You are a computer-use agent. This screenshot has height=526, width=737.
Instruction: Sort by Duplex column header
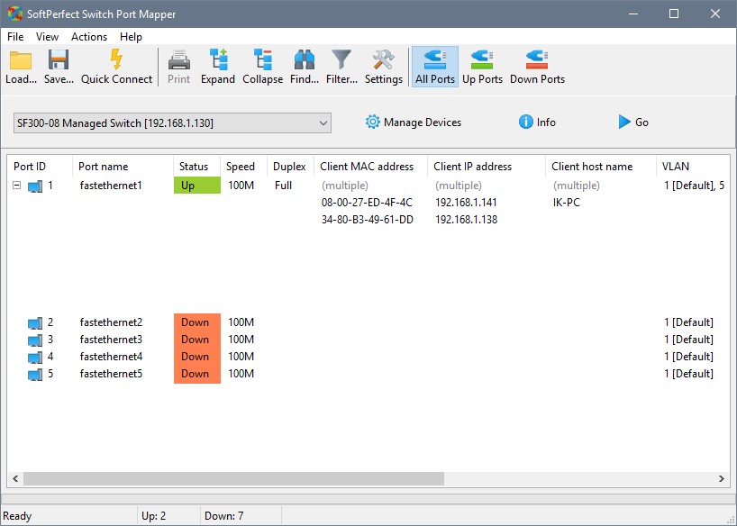coord(290,167)
